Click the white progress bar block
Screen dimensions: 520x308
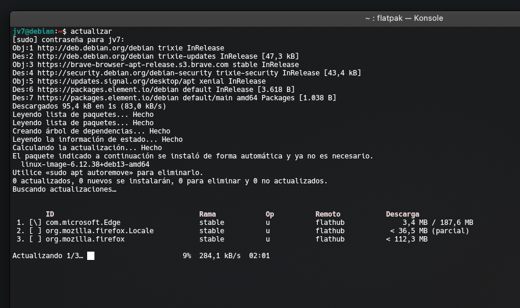click(91, 256)
